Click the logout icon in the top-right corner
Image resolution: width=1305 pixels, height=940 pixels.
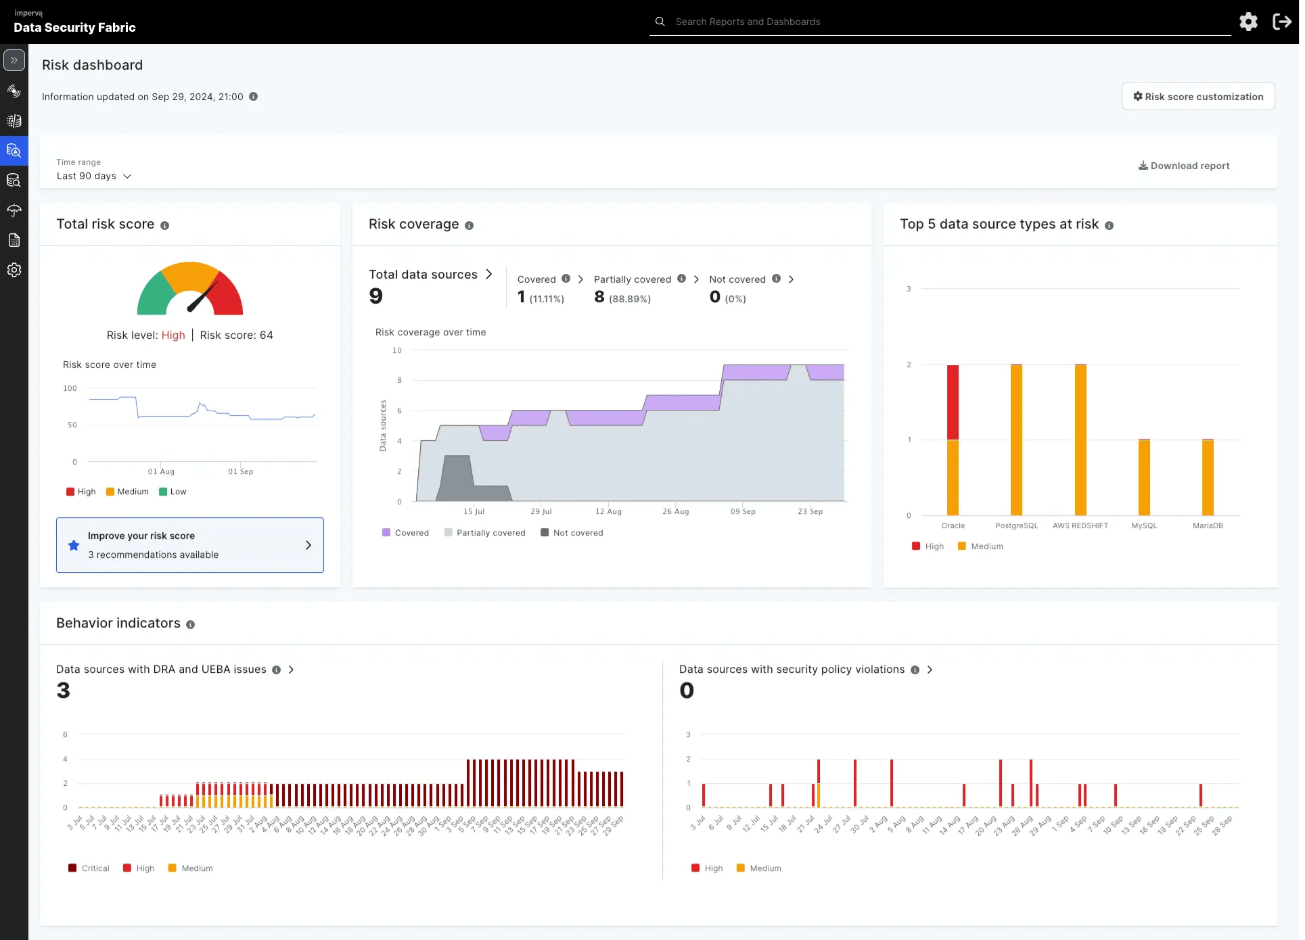click(1283, 21)
